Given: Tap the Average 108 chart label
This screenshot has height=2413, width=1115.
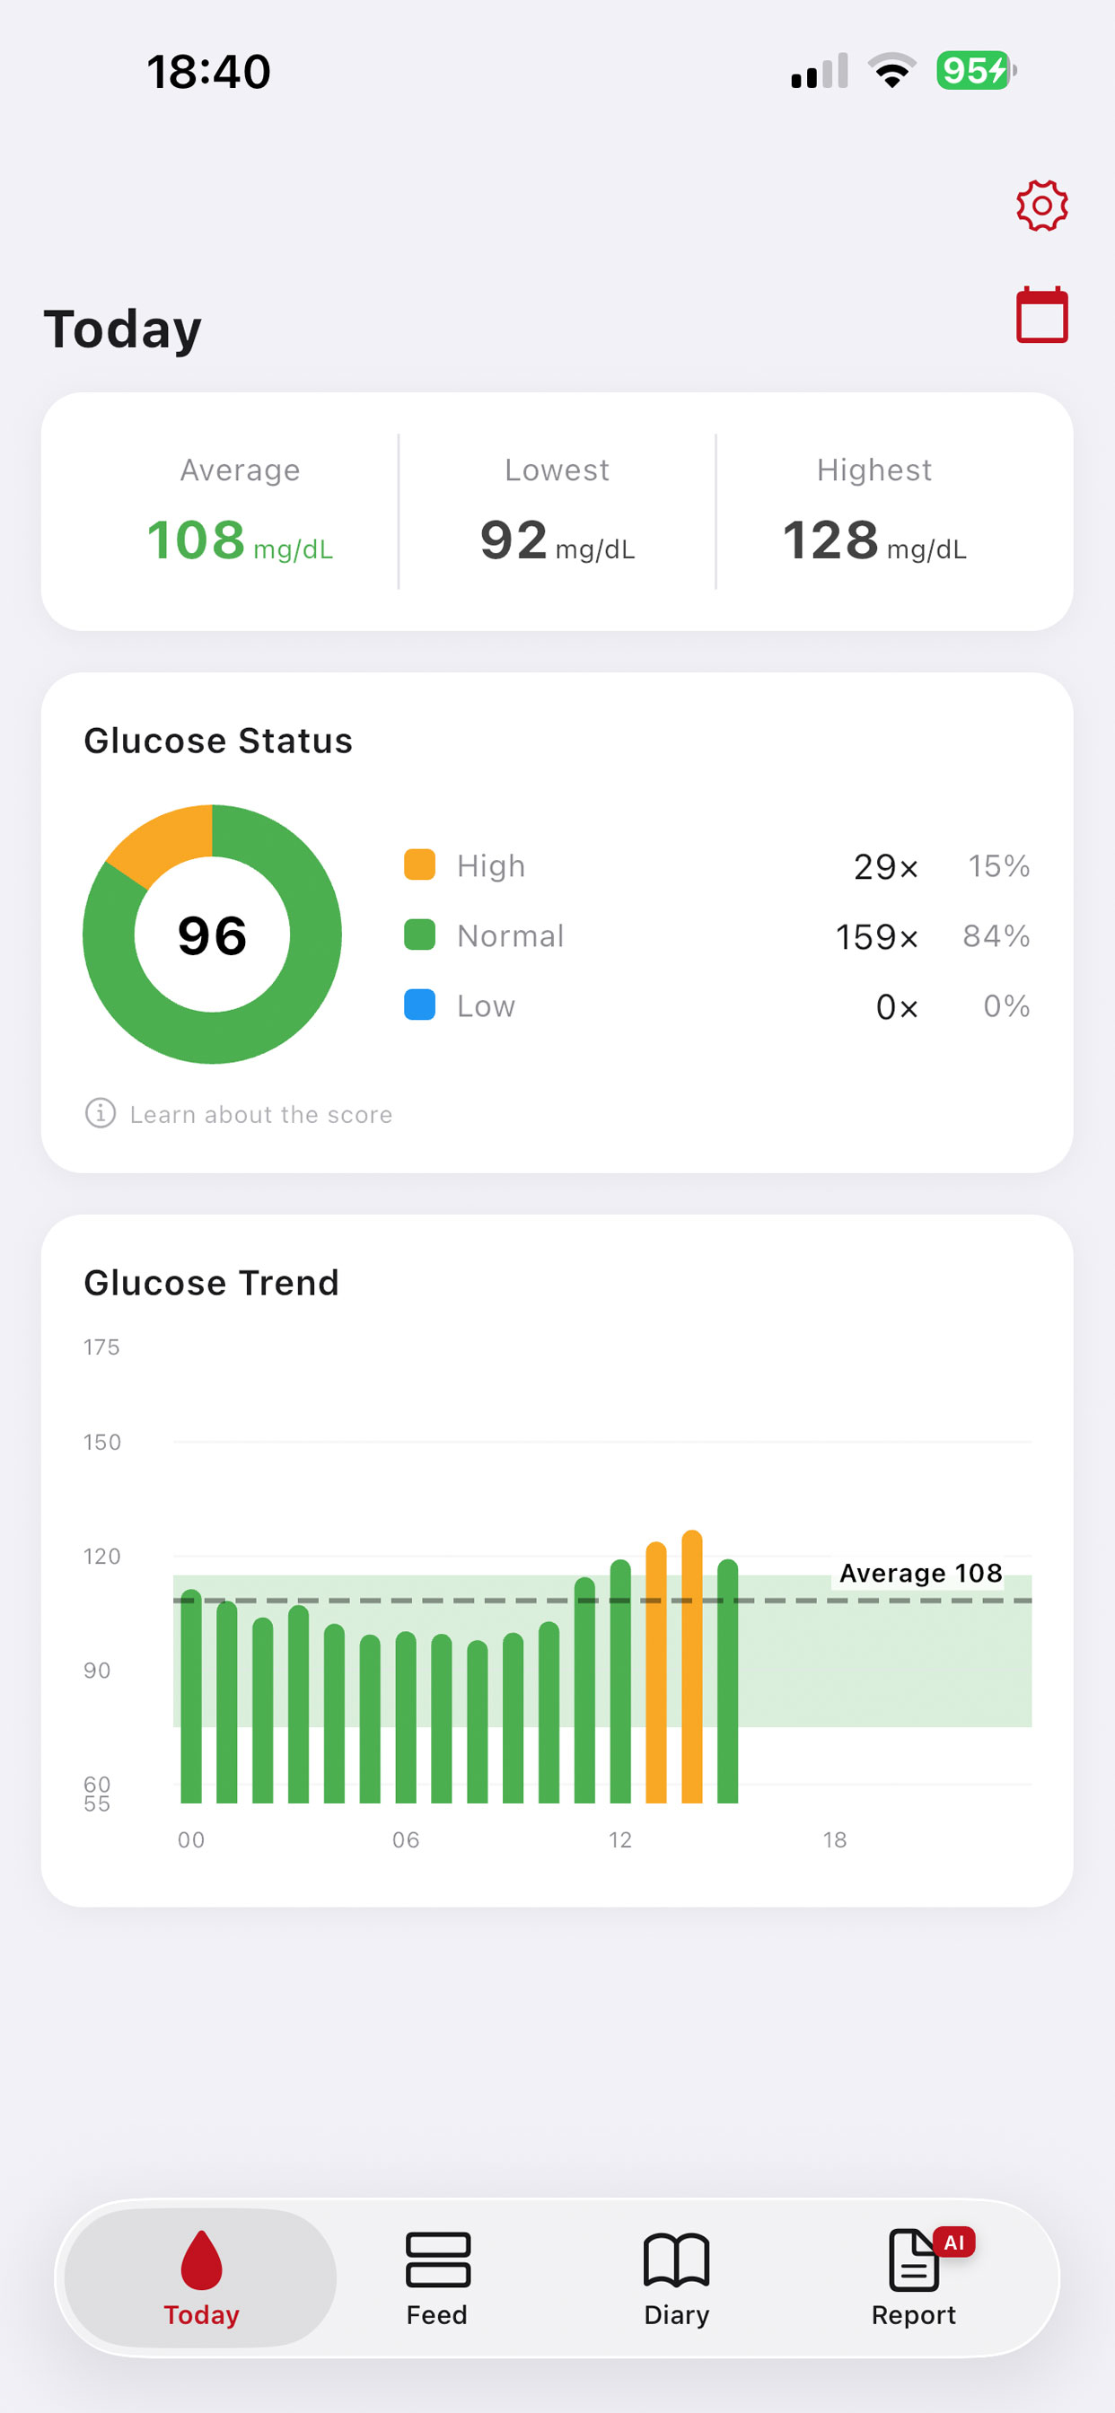Looking at the screenshot, I should [x=920, y=1573].
